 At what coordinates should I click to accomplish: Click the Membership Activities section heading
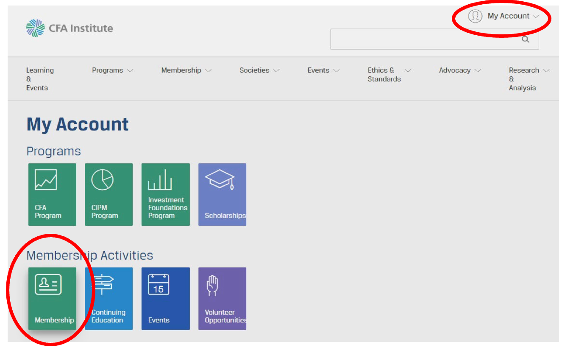pyautogui.click(x=89, y=255)
